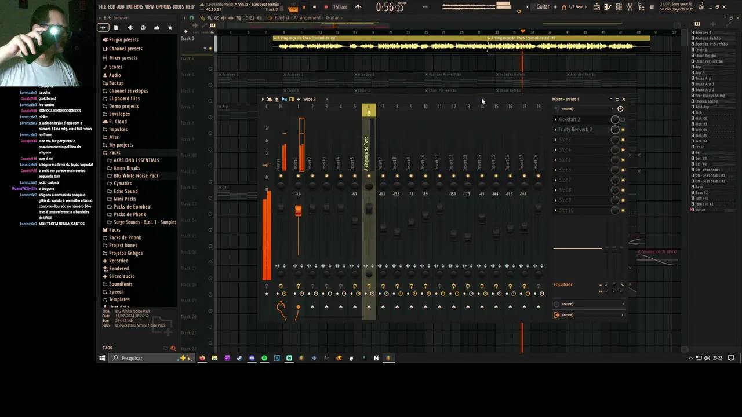Expand the Mixer presets folder
The height and width of the screenshot is (417, 742).
123,58
